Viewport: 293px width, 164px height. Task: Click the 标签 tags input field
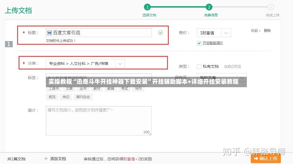[x=99, y=77]
